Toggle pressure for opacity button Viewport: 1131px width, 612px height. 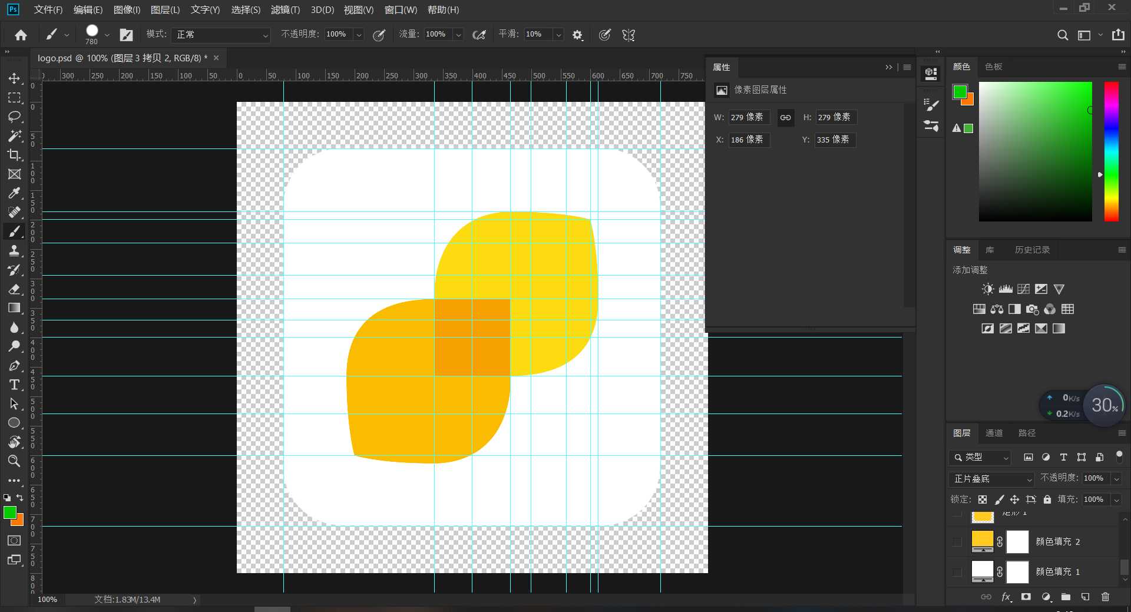coord(379,35)
